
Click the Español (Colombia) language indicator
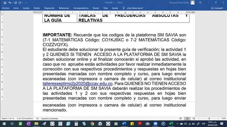tap(50, 119)
